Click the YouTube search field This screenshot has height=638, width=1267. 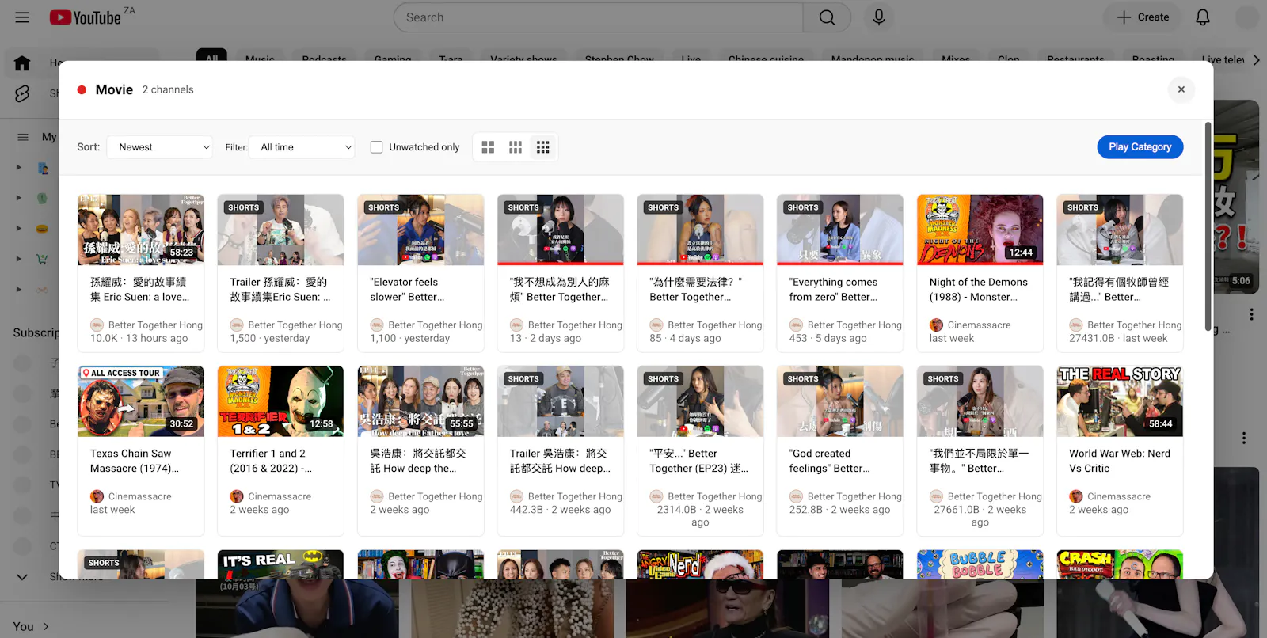[598, 17]
